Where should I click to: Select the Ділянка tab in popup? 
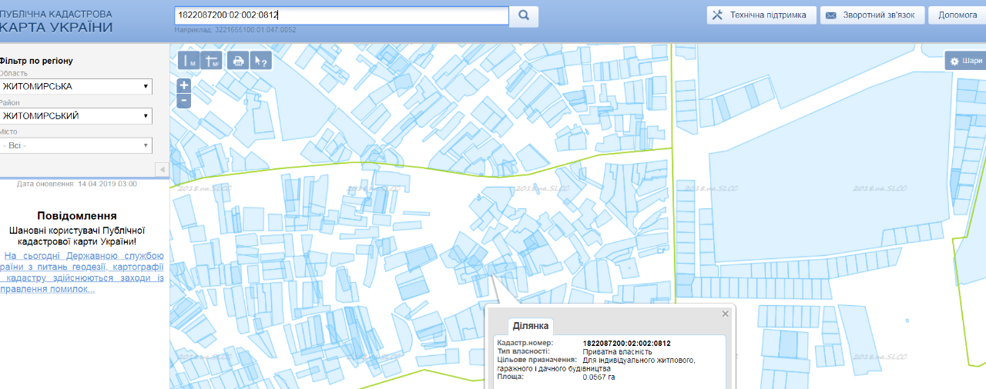coord(528,325)
